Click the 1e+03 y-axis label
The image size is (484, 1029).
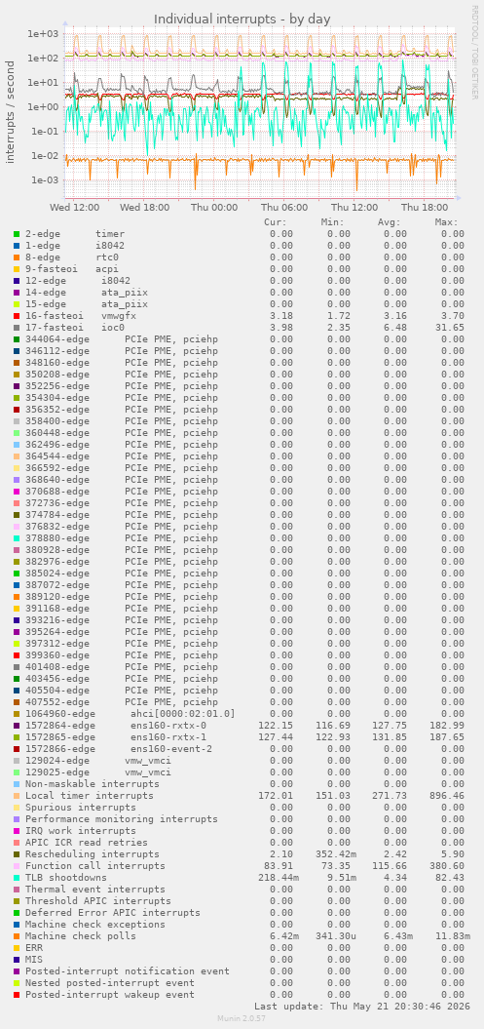click(43, 33)
